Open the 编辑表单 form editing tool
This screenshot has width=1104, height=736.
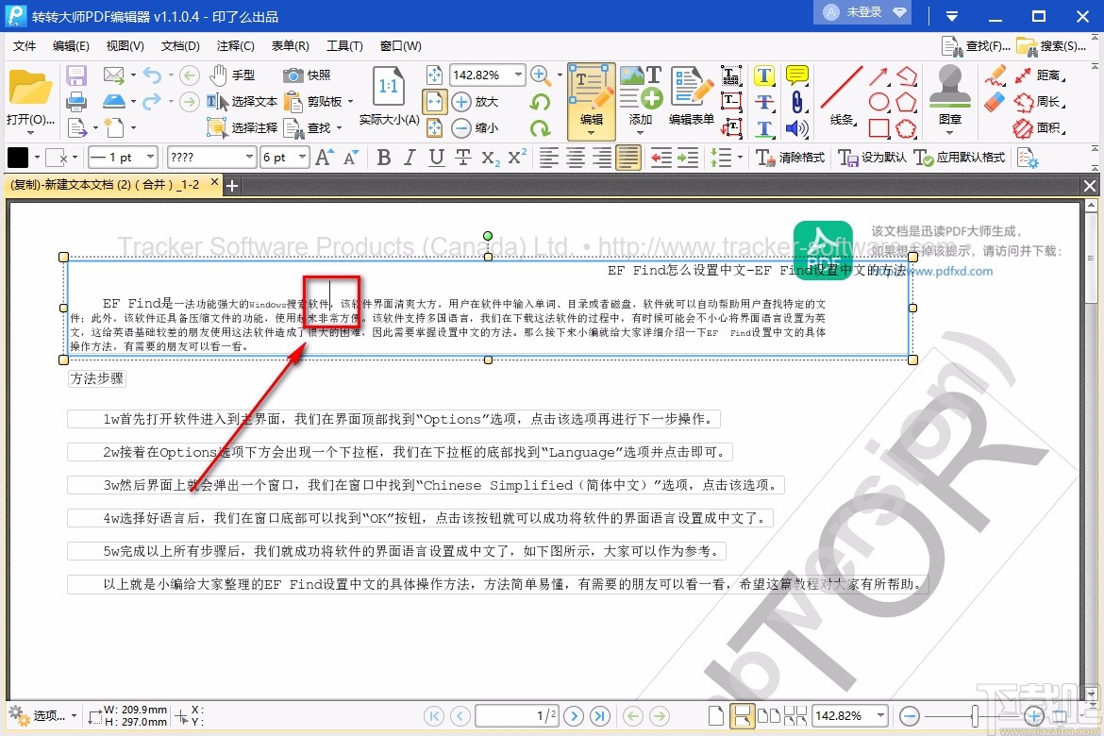[691, 99]
